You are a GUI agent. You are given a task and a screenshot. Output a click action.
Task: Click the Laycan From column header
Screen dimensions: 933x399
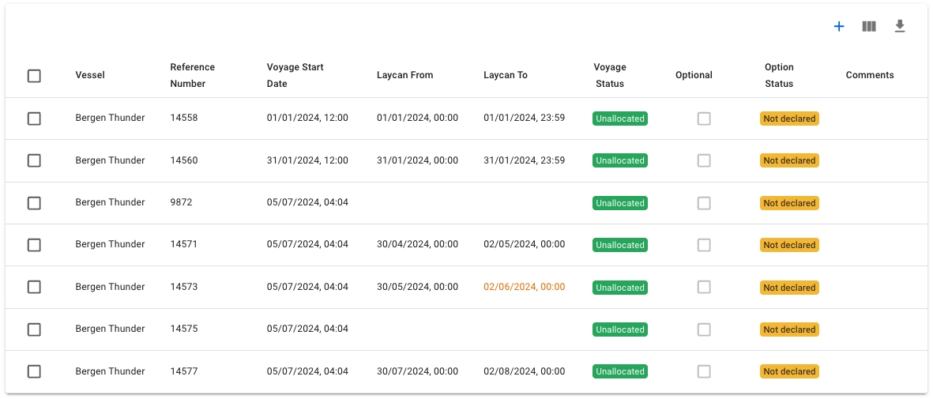pyautogui.click(x=404, y=75)
